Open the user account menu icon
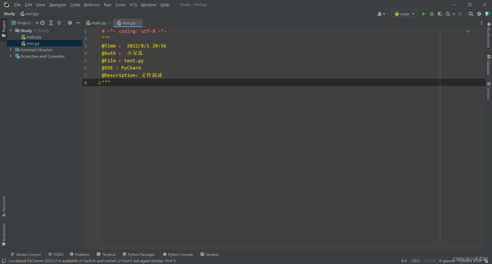The width and height of the screenshot is (492, 264). (x=381, y=14)
